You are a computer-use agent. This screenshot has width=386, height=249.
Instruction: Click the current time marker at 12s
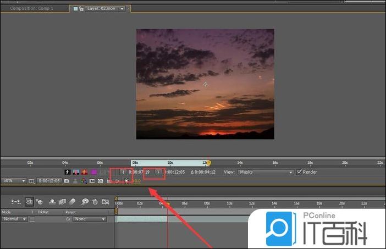(x=208, y=162)
